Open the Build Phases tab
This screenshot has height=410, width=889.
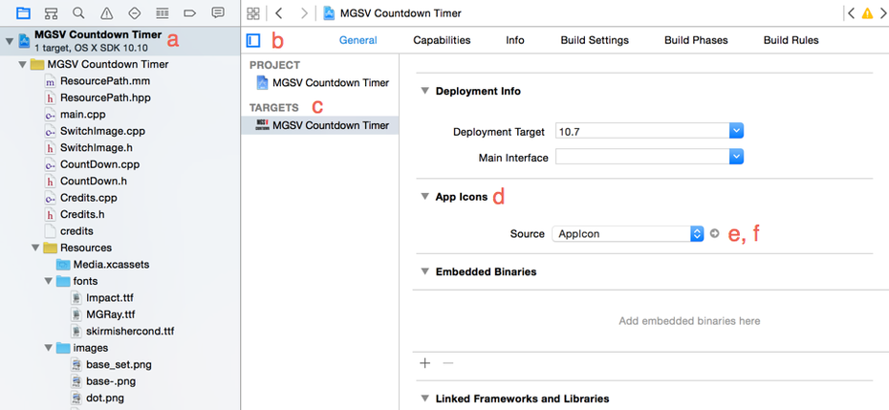tap(696, 40)
